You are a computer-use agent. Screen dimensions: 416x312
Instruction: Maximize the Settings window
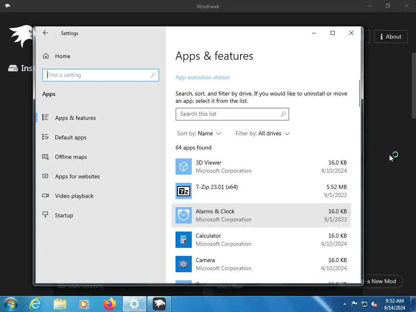point(332,33)
